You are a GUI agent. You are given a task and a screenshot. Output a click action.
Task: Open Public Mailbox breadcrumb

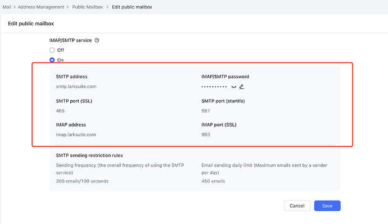pyautogui.click(x=88, y=7)
